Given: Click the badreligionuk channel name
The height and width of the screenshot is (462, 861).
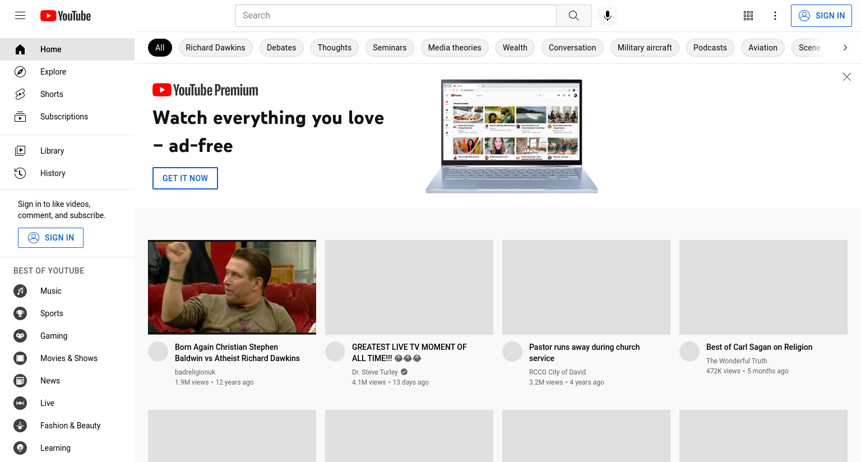Looking at the screenshot, I should 195,372.
